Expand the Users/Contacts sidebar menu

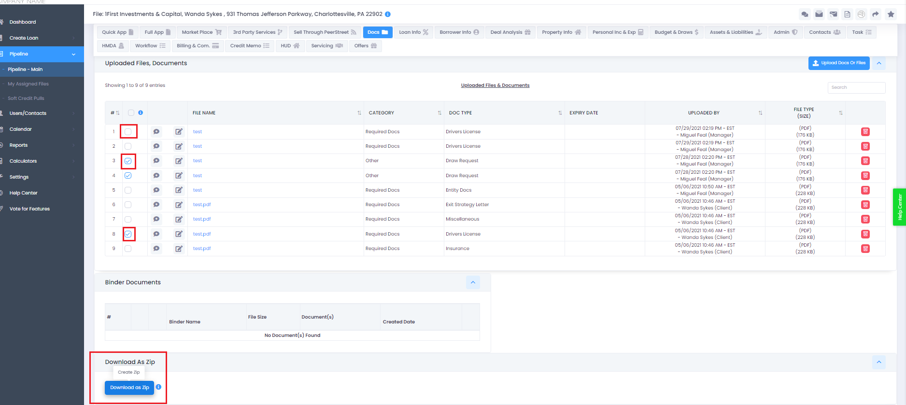point(42,113)
